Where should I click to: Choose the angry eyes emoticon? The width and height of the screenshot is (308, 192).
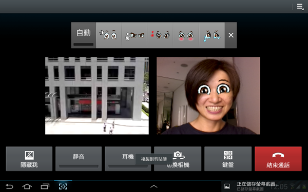[134, 35]
